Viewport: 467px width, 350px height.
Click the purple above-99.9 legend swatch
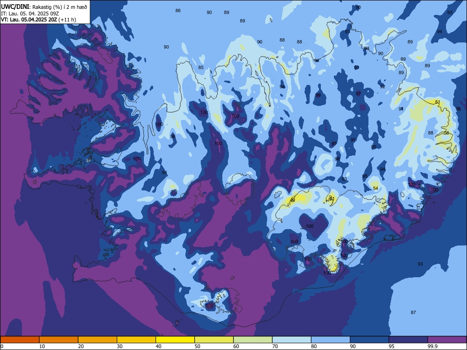click(x=447, y=340)
